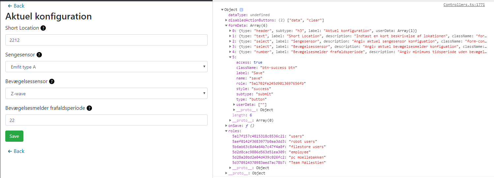This screenshot has width=494, height=178.
Task: Click the role entry "users"
Action: point(268,136)
